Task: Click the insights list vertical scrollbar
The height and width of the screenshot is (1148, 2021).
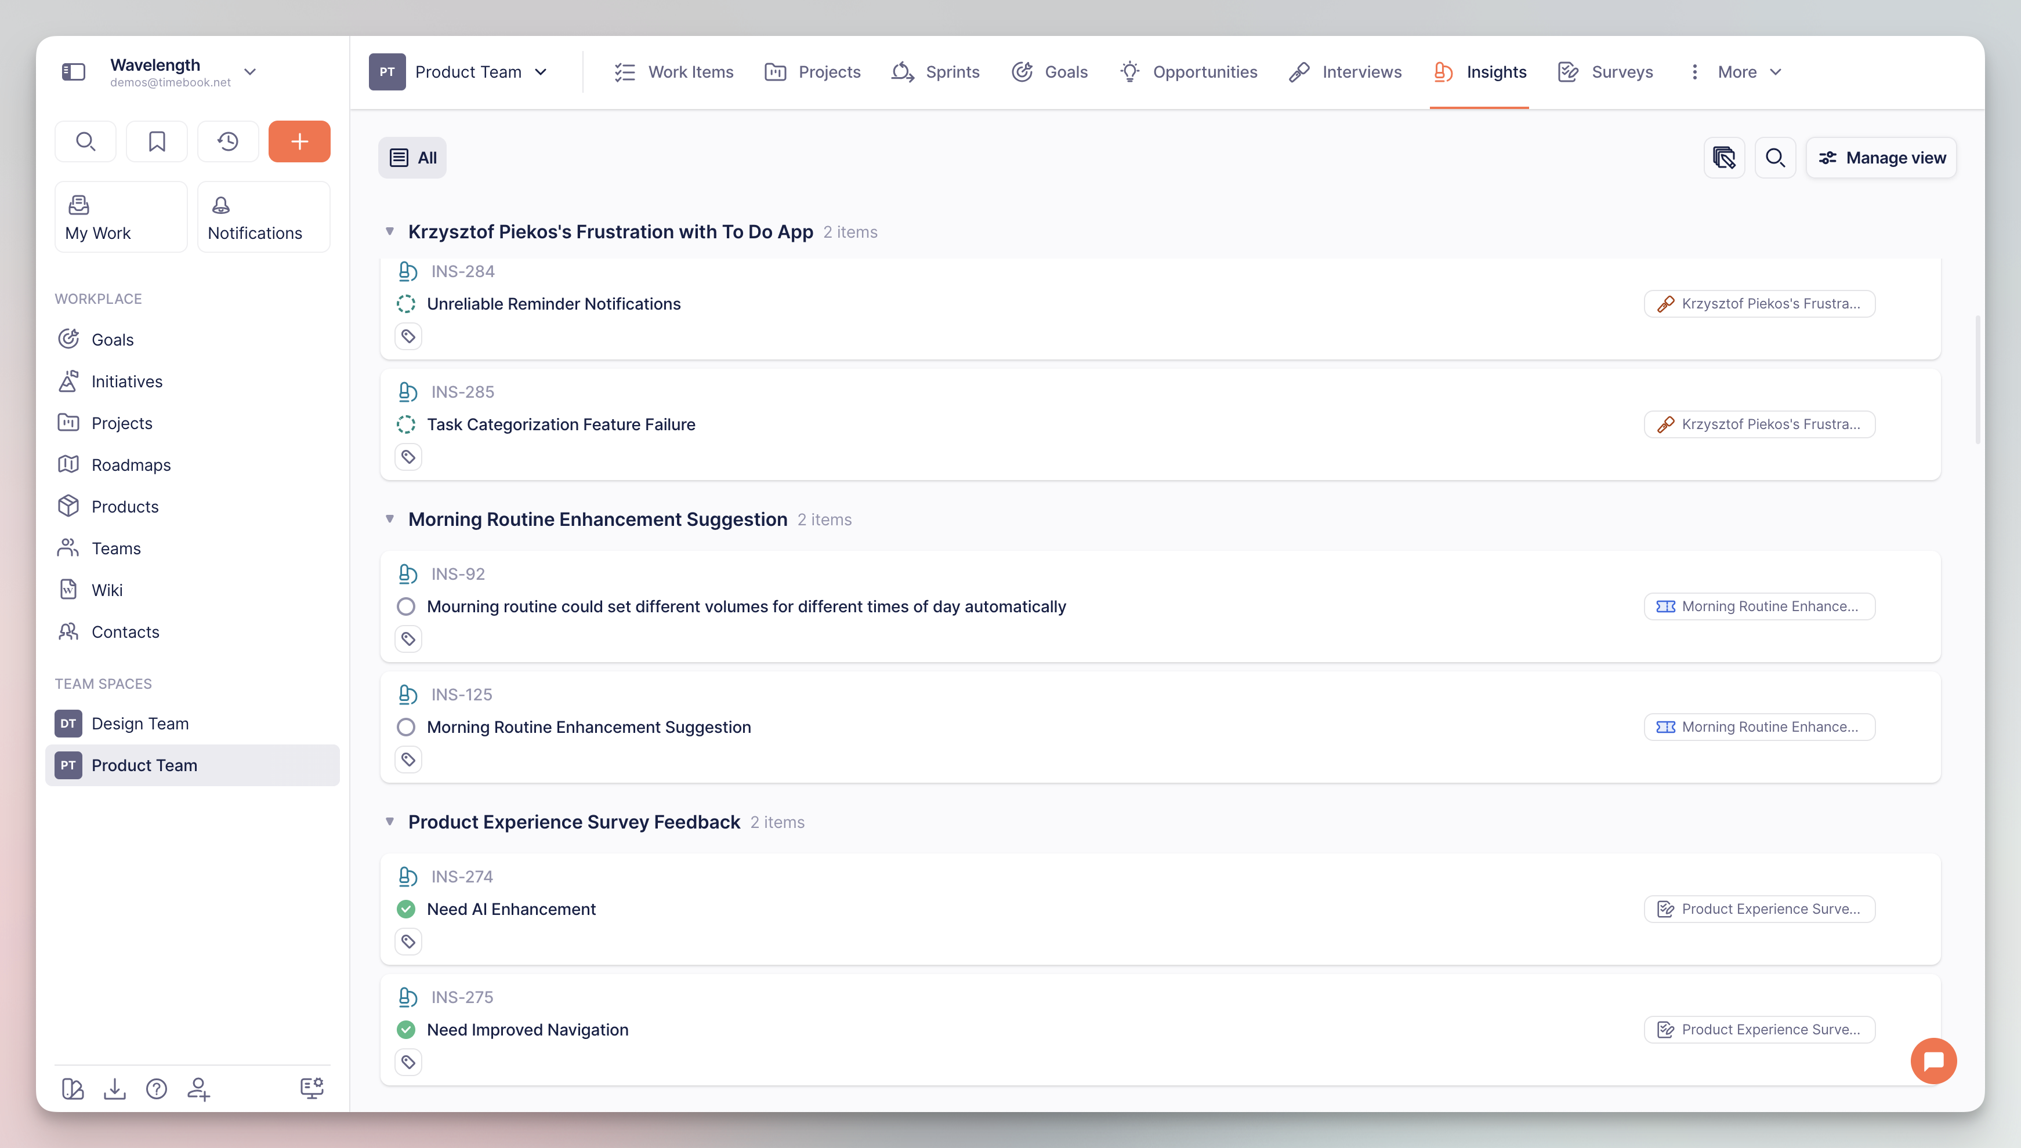Action: [x=1977, y=379]
